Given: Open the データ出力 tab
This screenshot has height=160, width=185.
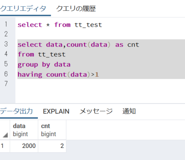Looking at the screenshot, I should coord(16,111).
